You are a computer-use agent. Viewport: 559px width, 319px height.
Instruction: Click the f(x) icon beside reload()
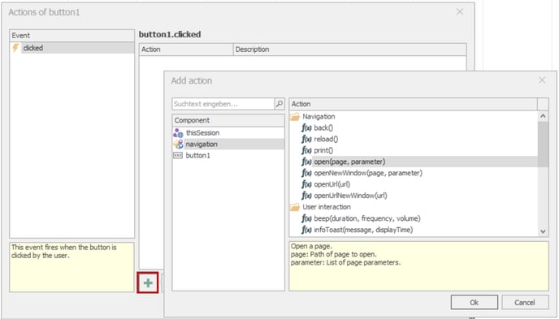(306, 139)
